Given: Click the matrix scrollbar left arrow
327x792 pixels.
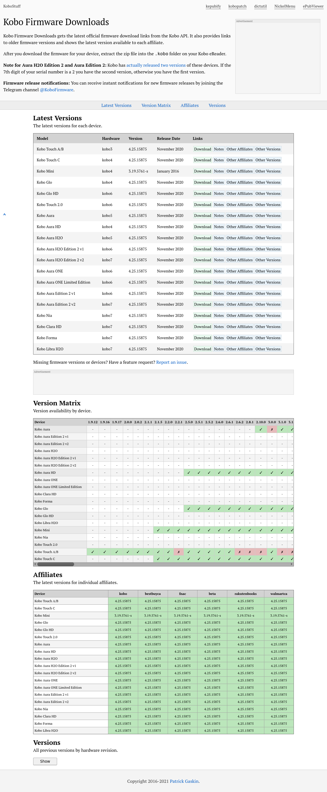Looking at the screenshot, I should (35, 564).
